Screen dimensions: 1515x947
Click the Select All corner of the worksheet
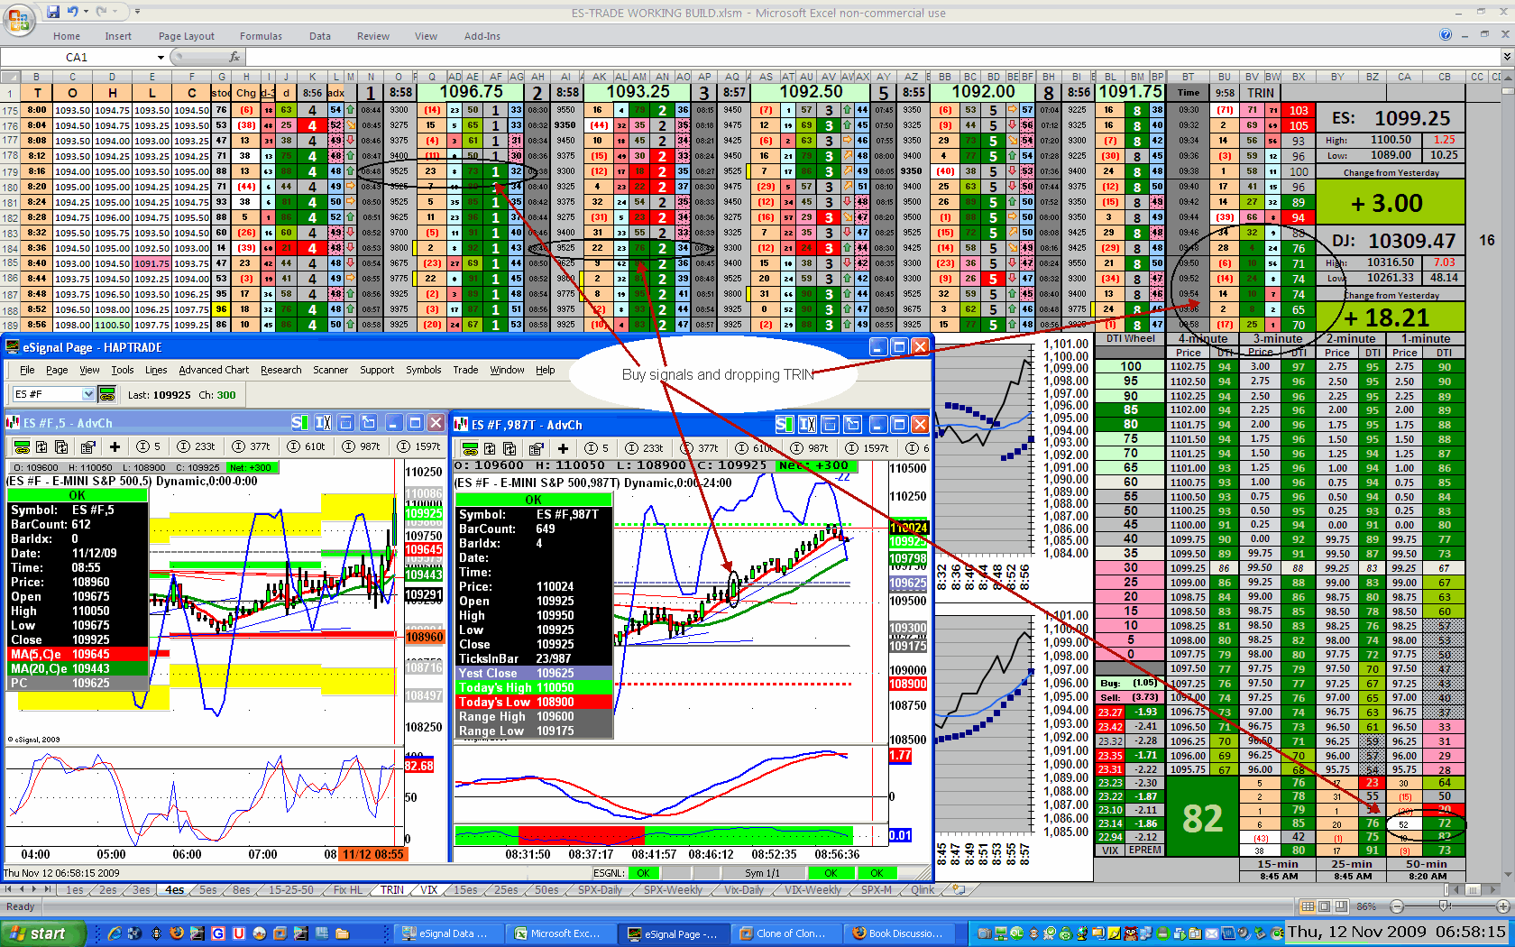coord(10,77)
